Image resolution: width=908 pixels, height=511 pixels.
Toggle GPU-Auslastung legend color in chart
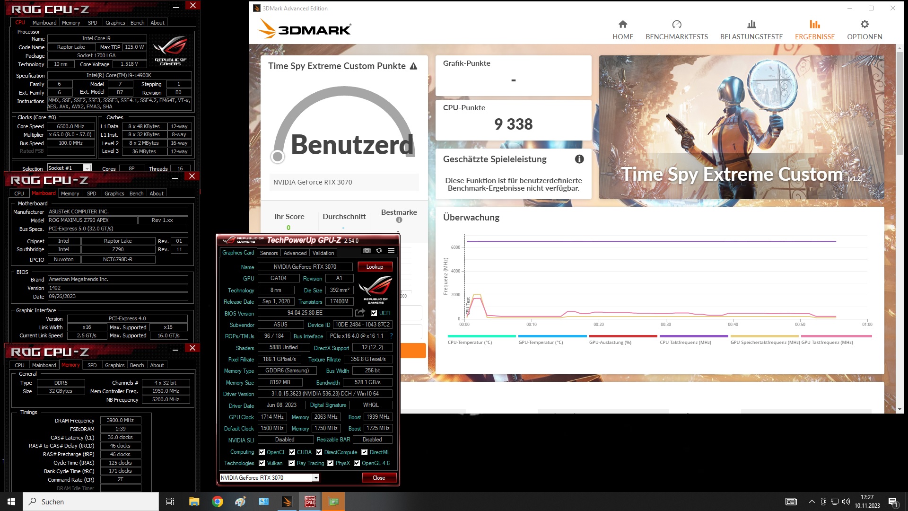click(622, 336)
